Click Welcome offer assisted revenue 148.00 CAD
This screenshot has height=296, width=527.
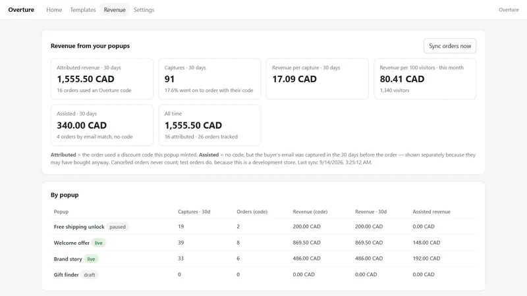pyautogui.click(x=426, y=243)
